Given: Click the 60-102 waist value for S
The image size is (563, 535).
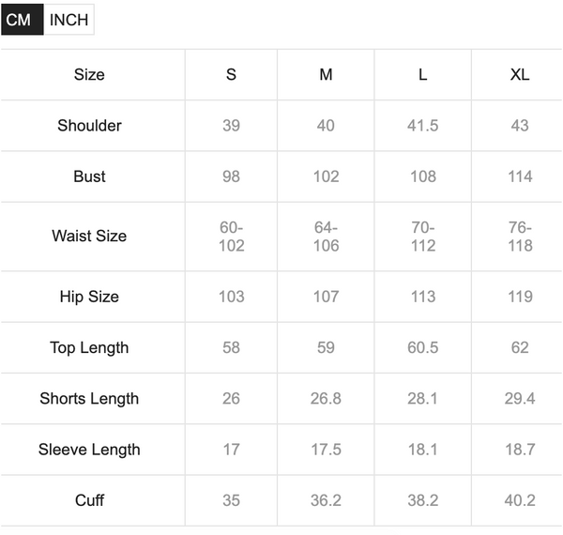Looking at the screenshot, I should click(231, 237).
